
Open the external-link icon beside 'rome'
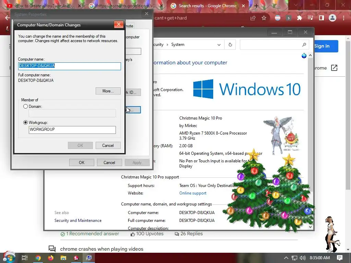(334, 68)
